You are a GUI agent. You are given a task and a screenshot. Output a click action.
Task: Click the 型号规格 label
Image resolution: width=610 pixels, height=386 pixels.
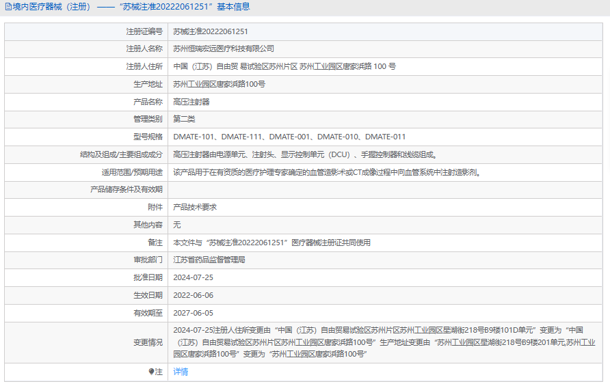coord(148,137)
